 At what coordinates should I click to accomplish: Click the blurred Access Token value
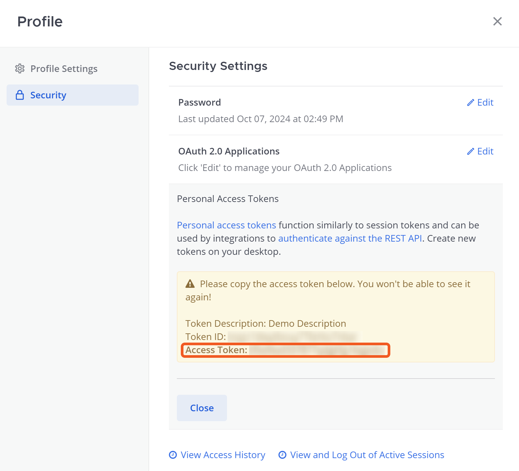[x=317, y=350]
